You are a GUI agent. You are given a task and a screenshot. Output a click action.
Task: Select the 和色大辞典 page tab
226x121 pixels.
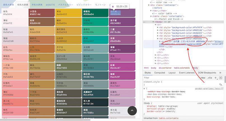point(23,5)
